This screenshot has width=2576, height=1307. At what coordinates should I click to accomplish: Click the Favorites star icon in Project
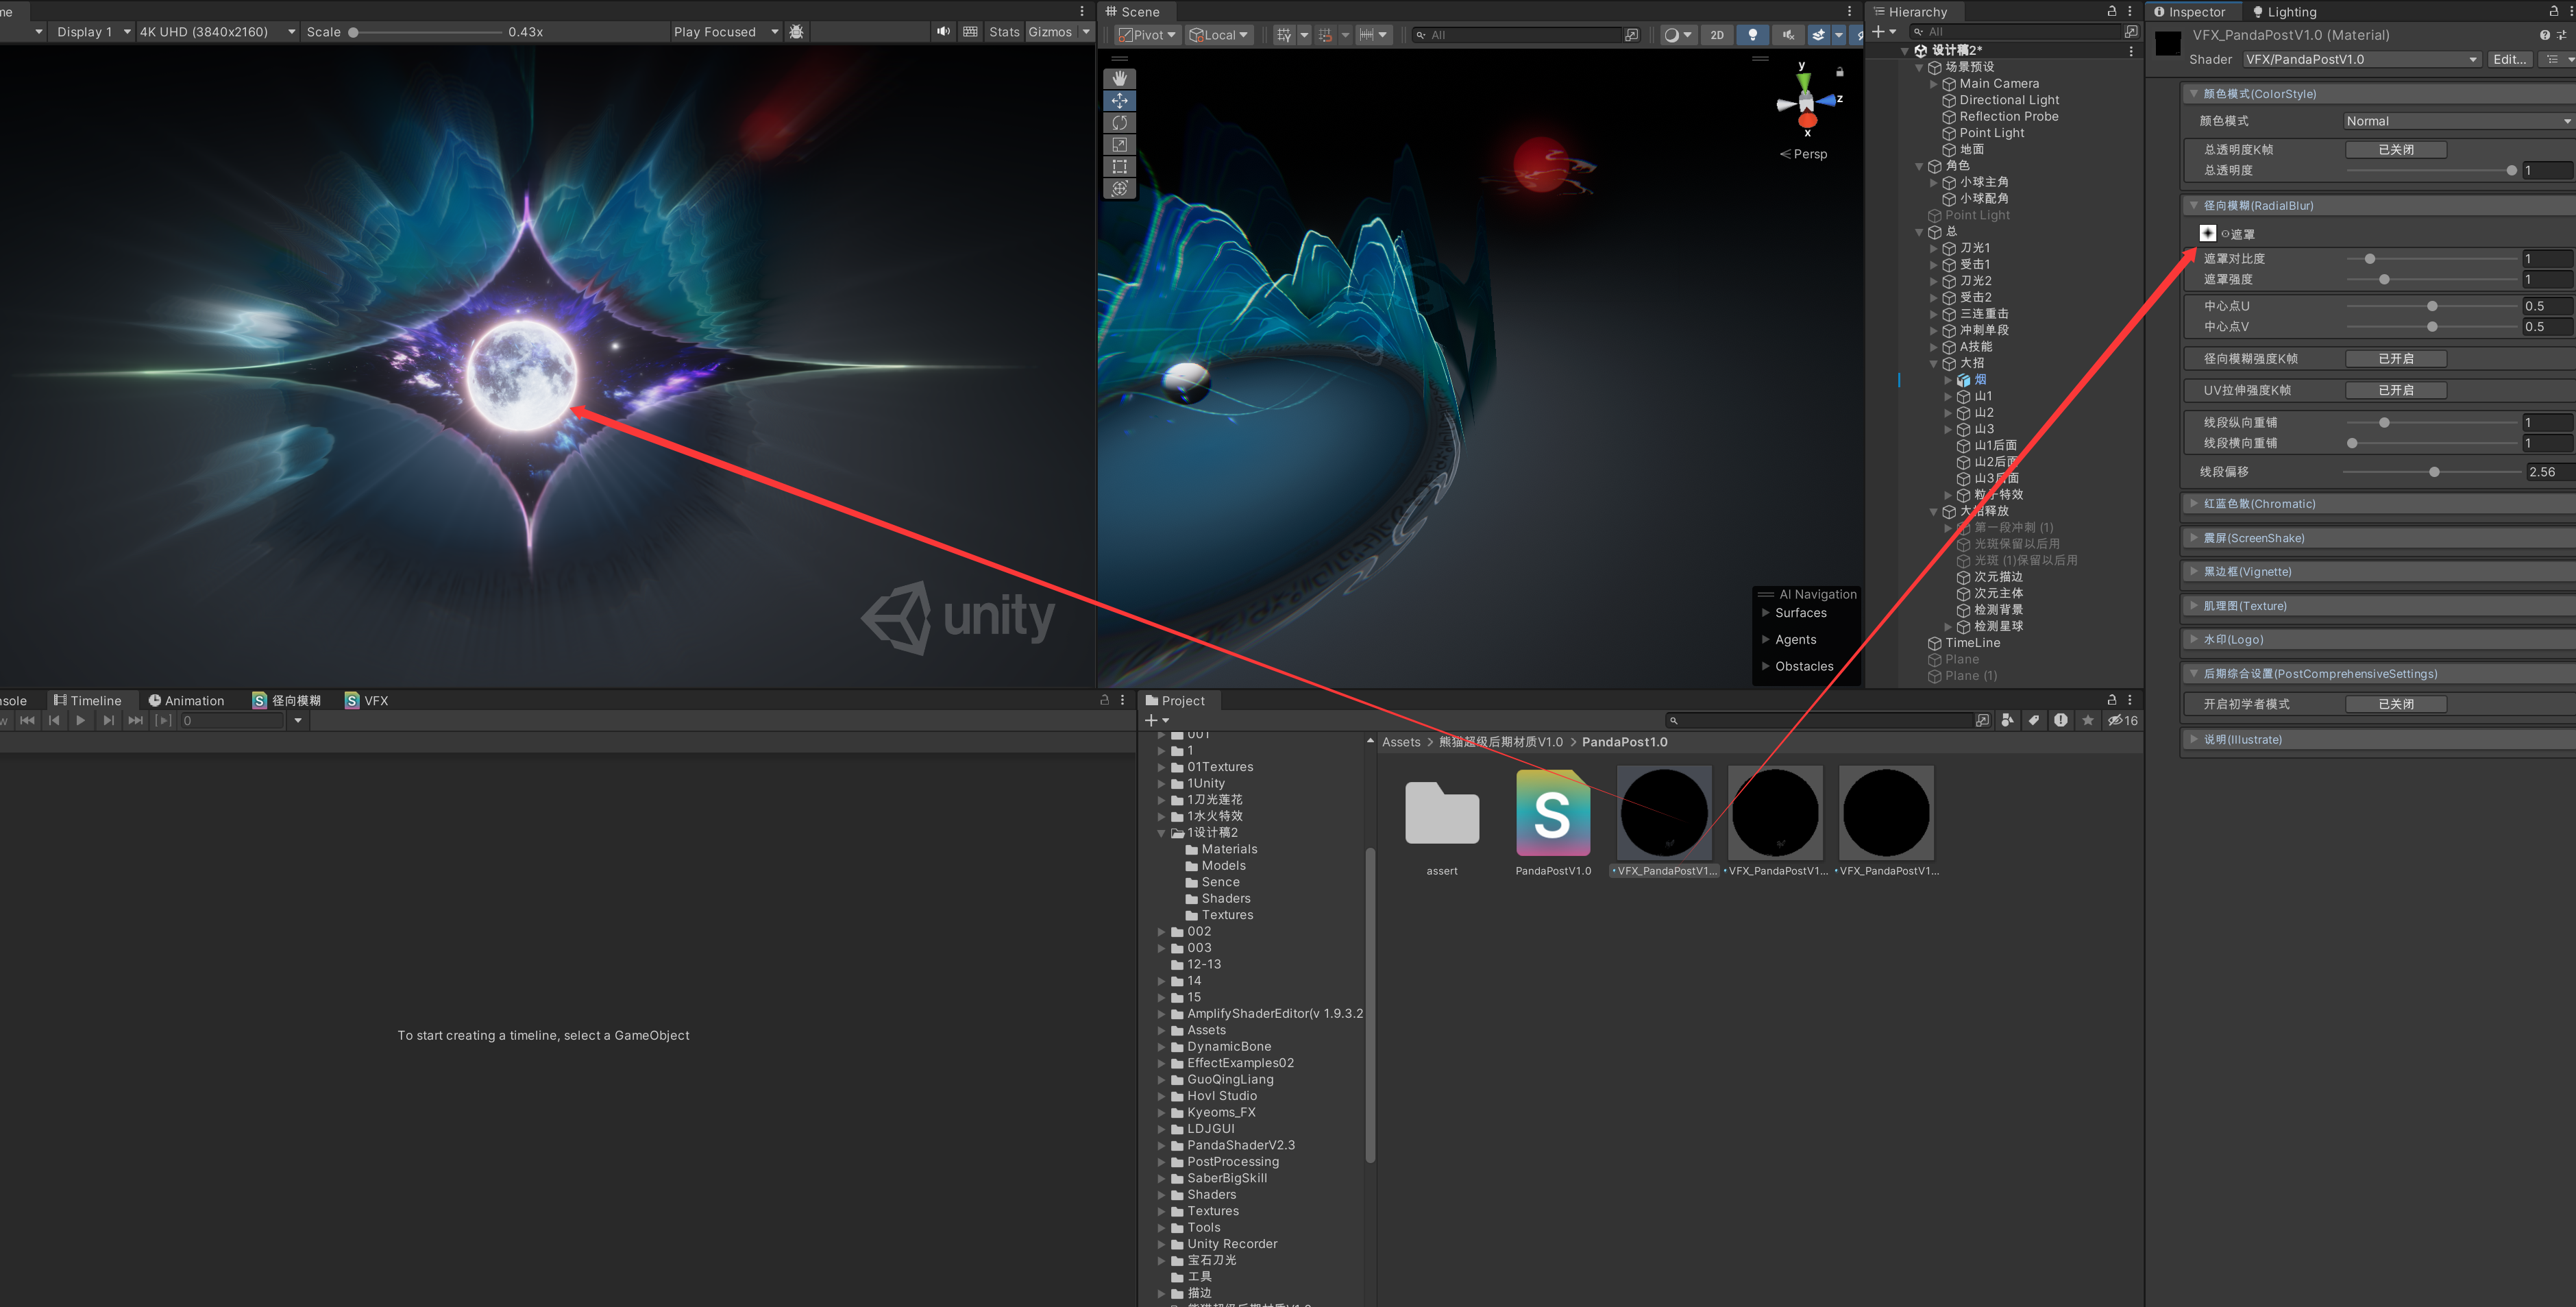coord(2088,720)
